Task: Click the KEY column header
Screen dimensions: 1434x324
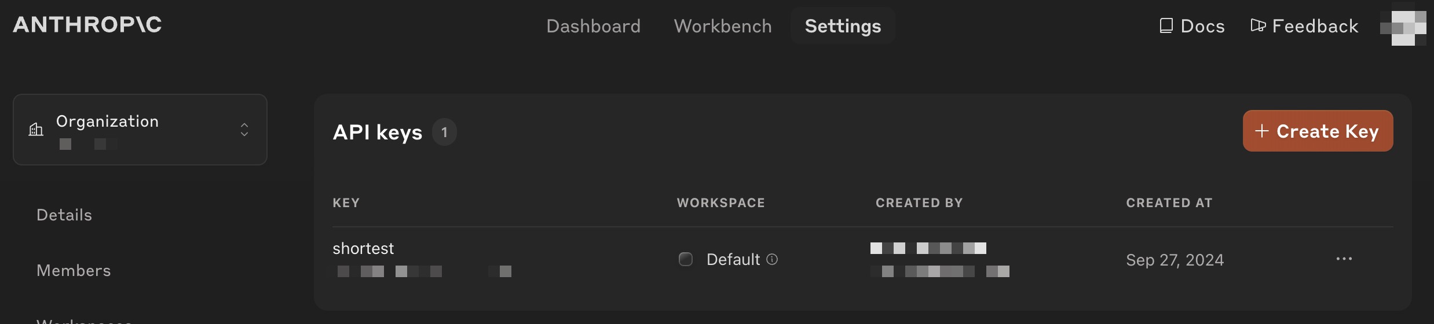Action: tap(346, 203)
